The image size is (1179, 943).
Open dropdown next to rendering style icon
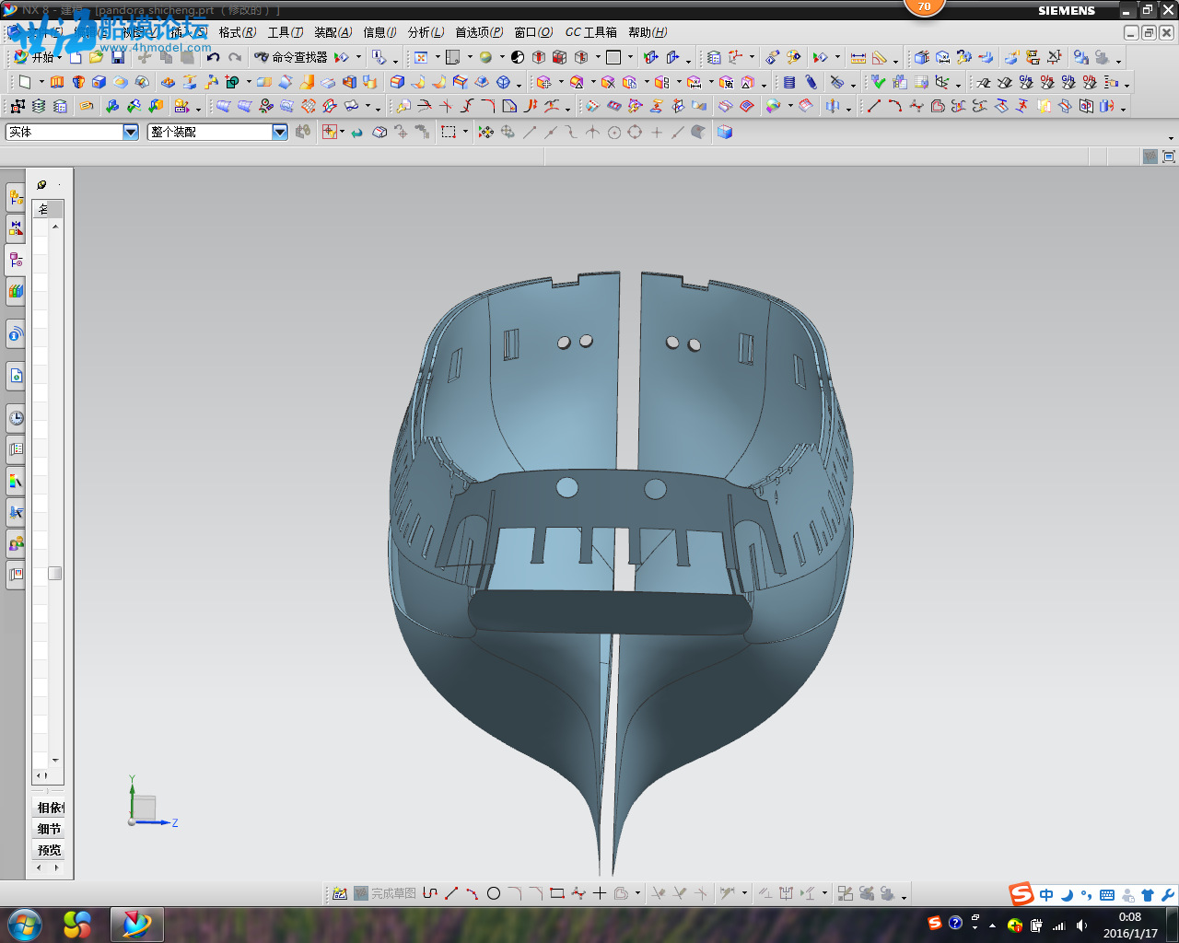(x=502, y=57)
